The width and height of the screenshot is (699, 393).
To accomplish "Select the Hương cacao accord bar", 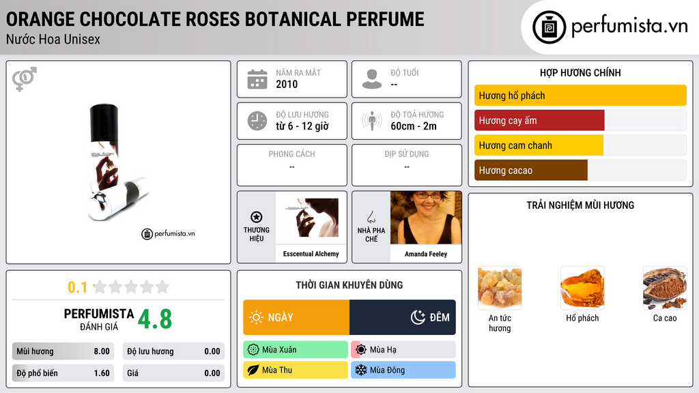I will pyautogui.click(x=580, y=170).
